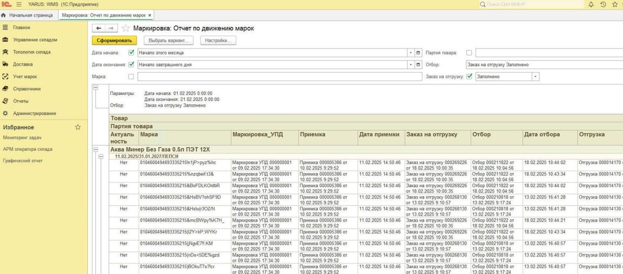The height and width of the screenshot is (274, 623).
Task: Click the notifications bell icon
Action: pyautogui.click(x=591, y=4)
